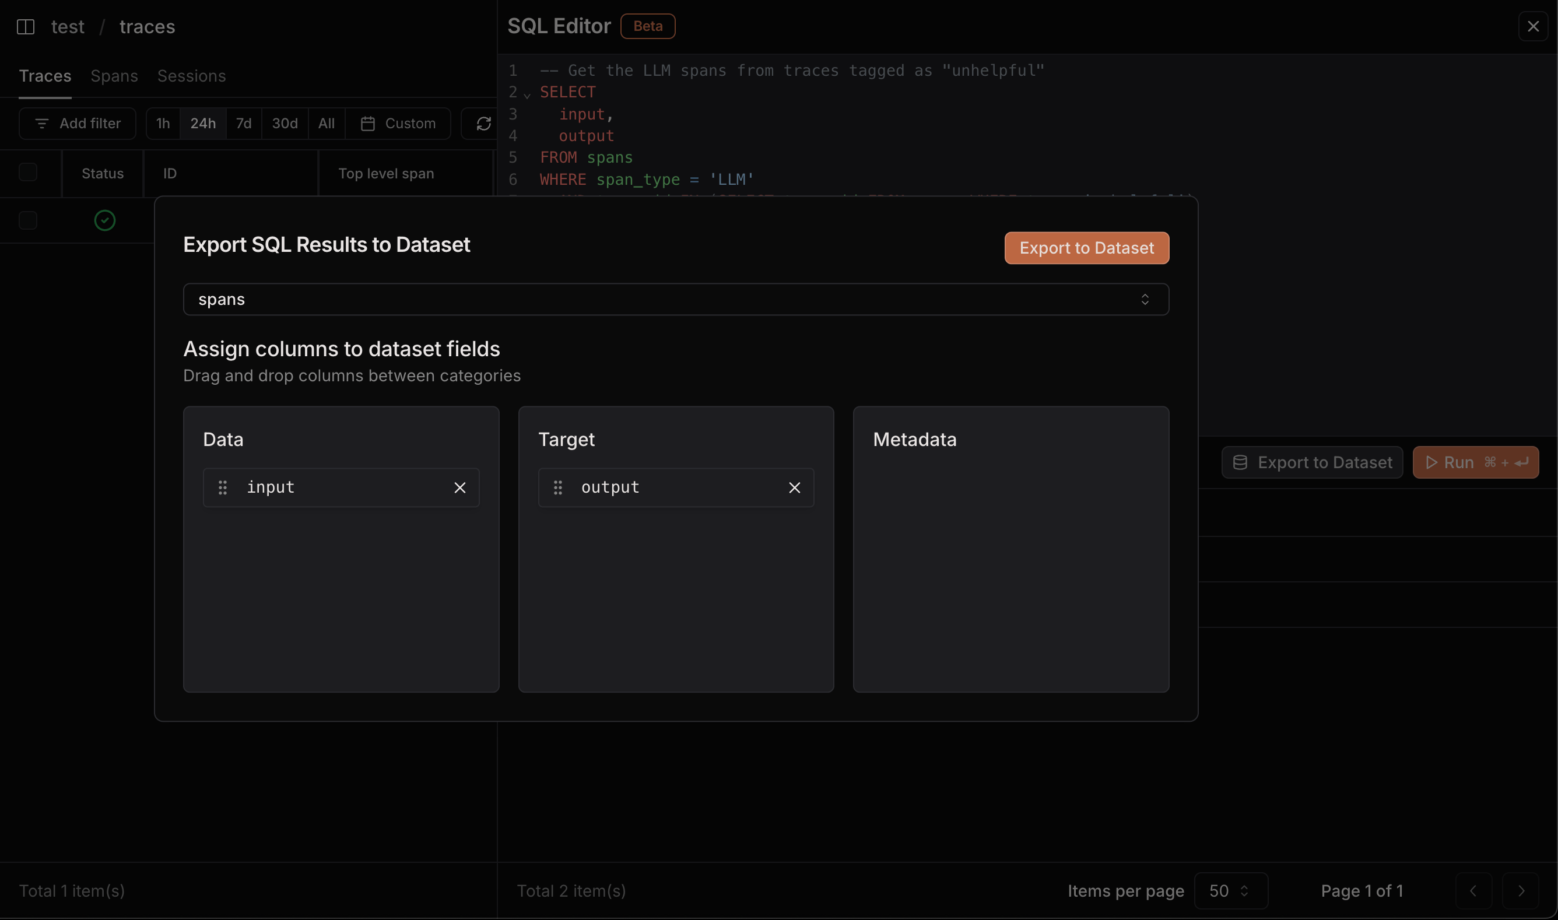Click the 'FROM spans' code line

point(587,157)
